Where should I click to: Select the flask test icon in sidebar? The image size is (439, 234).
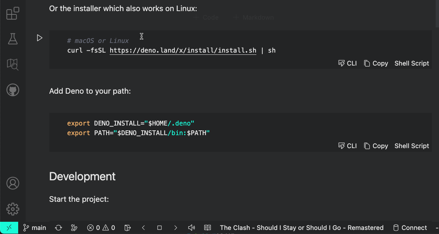tap(12, 38)
